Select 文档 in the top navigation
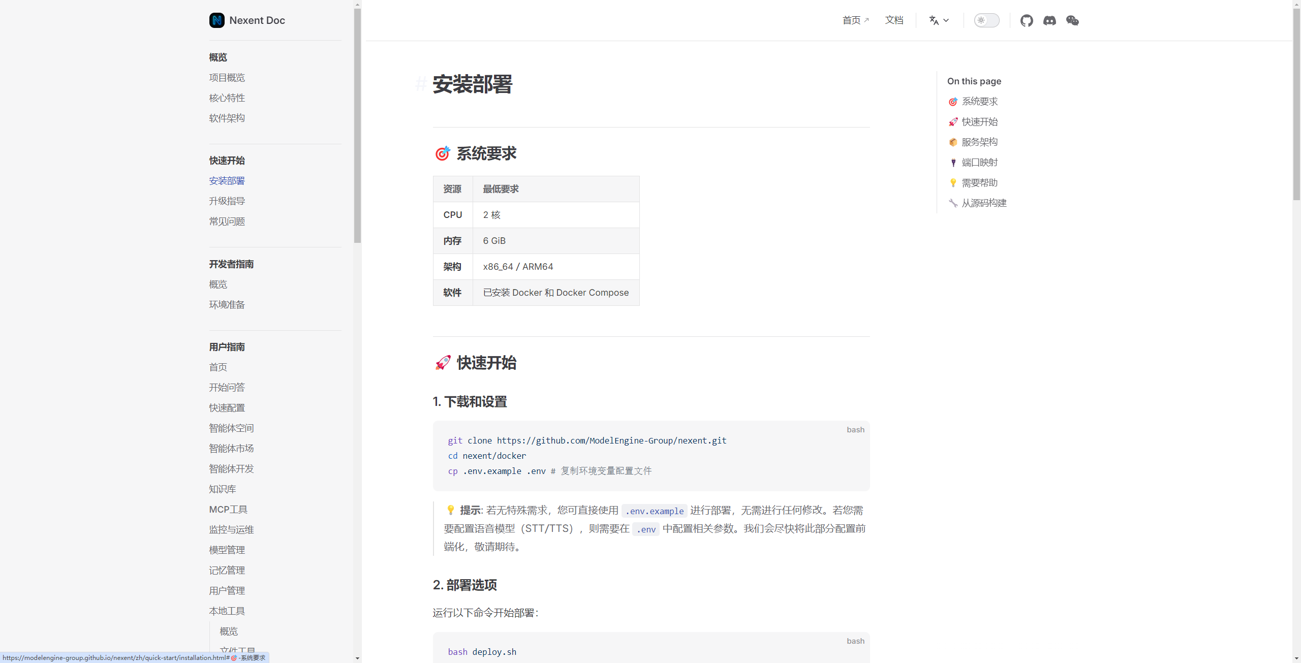Screen dimensions: 1301x663 click(x=894, y=20)
